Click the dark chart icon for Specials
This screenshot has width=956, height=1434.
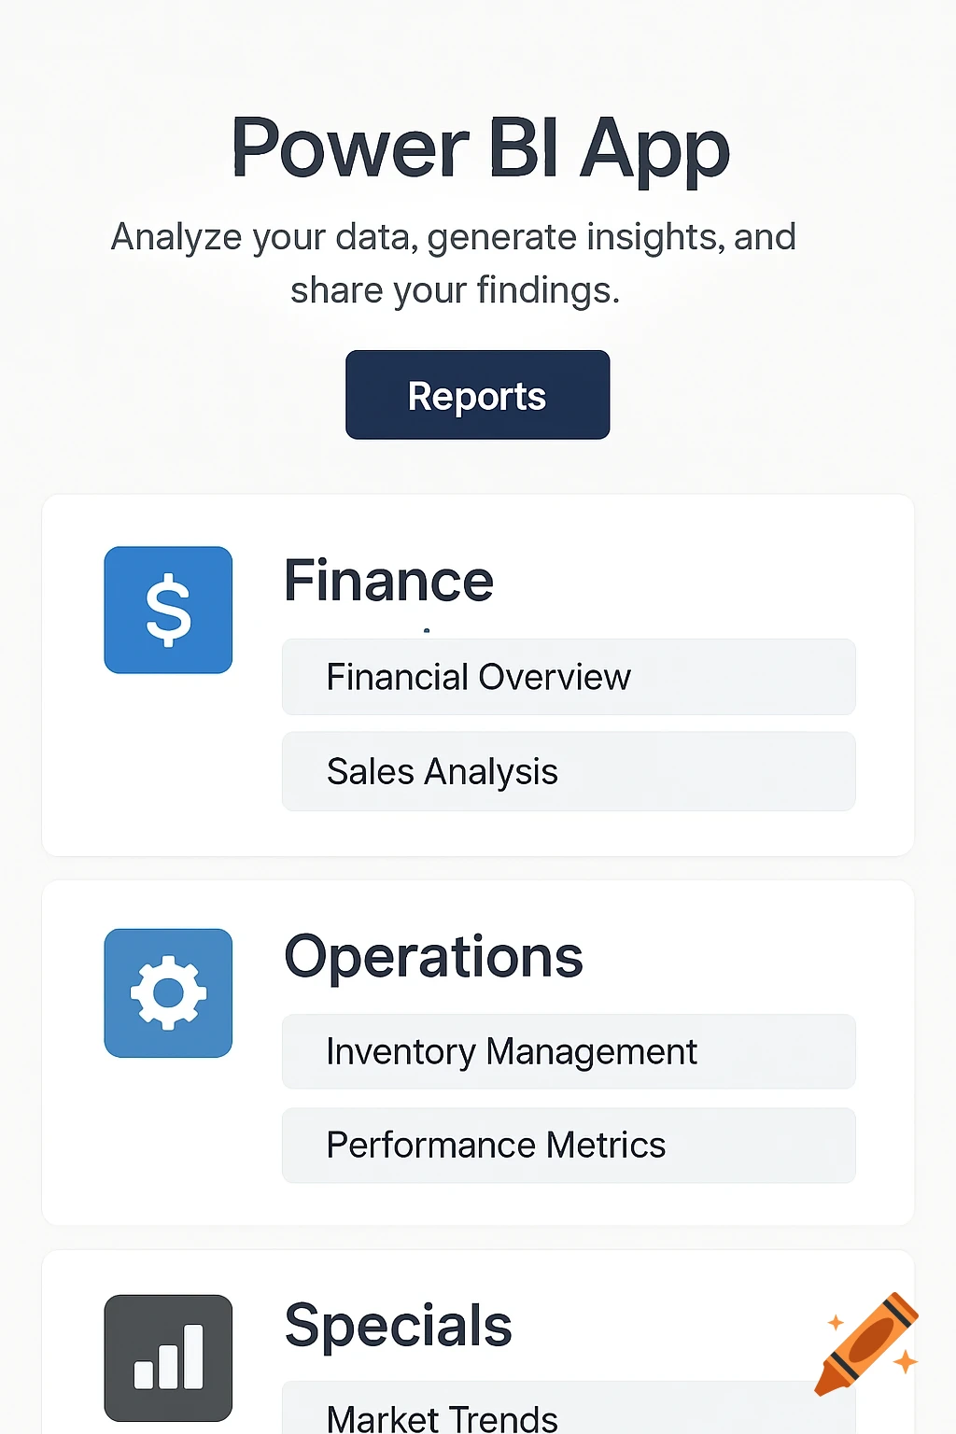pyautogui.click(x=168, y=1358)
